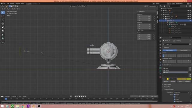Hide the BG collection with eye icon

pyautogui.click(x=190, y=11)
